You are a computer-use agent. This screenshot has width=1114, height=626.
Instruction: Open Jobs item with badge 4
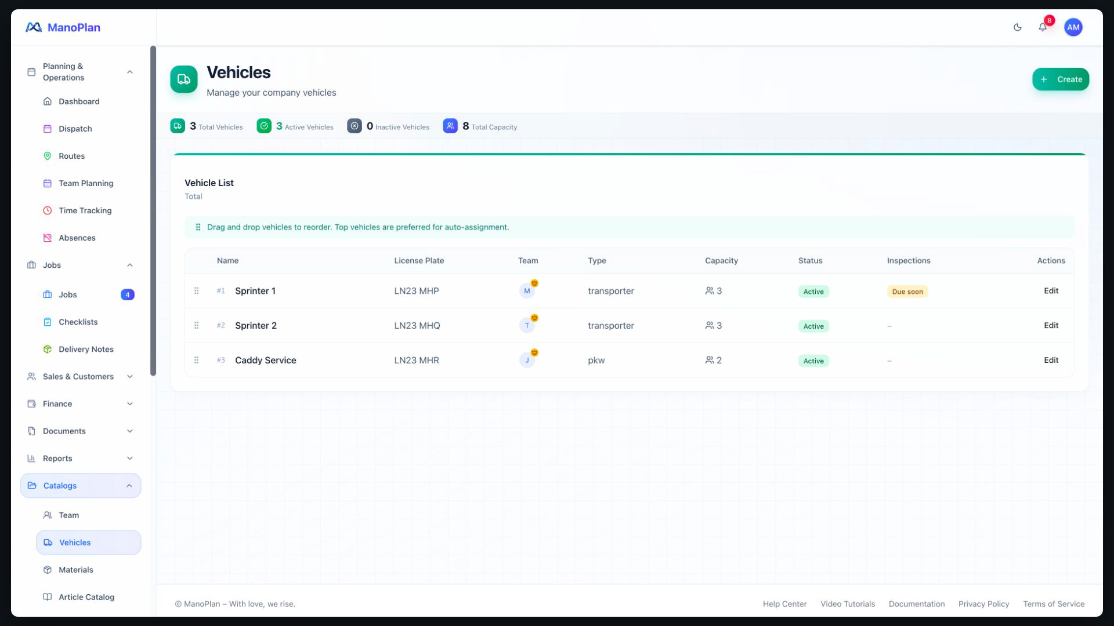(88, 294)
